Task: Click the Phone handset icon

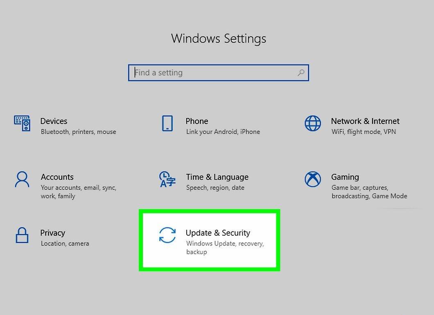Action: click(x=167, y=124)
